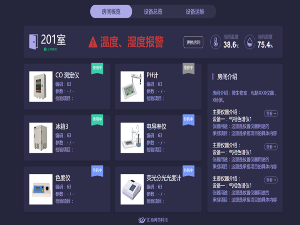This screenshot has width=300, height=225.
Task: Open the 设备运维 tab
Action: (x=195, y=12)
